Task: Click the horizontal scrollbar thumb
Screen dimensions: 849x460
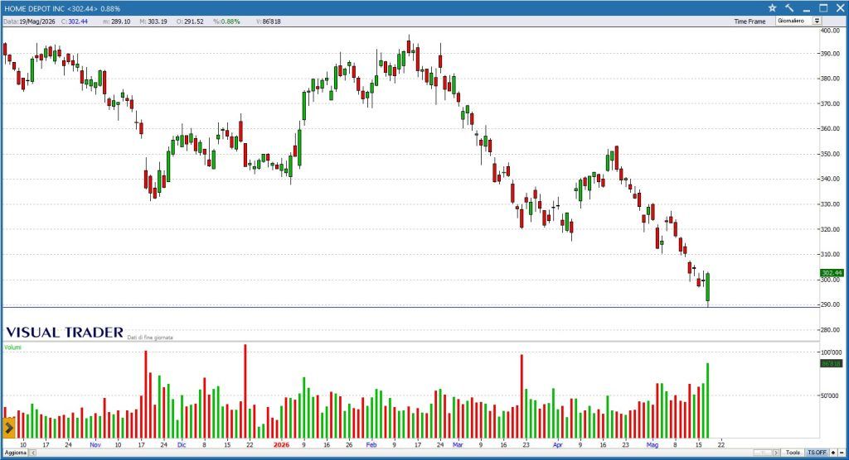Action: coord(763,453)
